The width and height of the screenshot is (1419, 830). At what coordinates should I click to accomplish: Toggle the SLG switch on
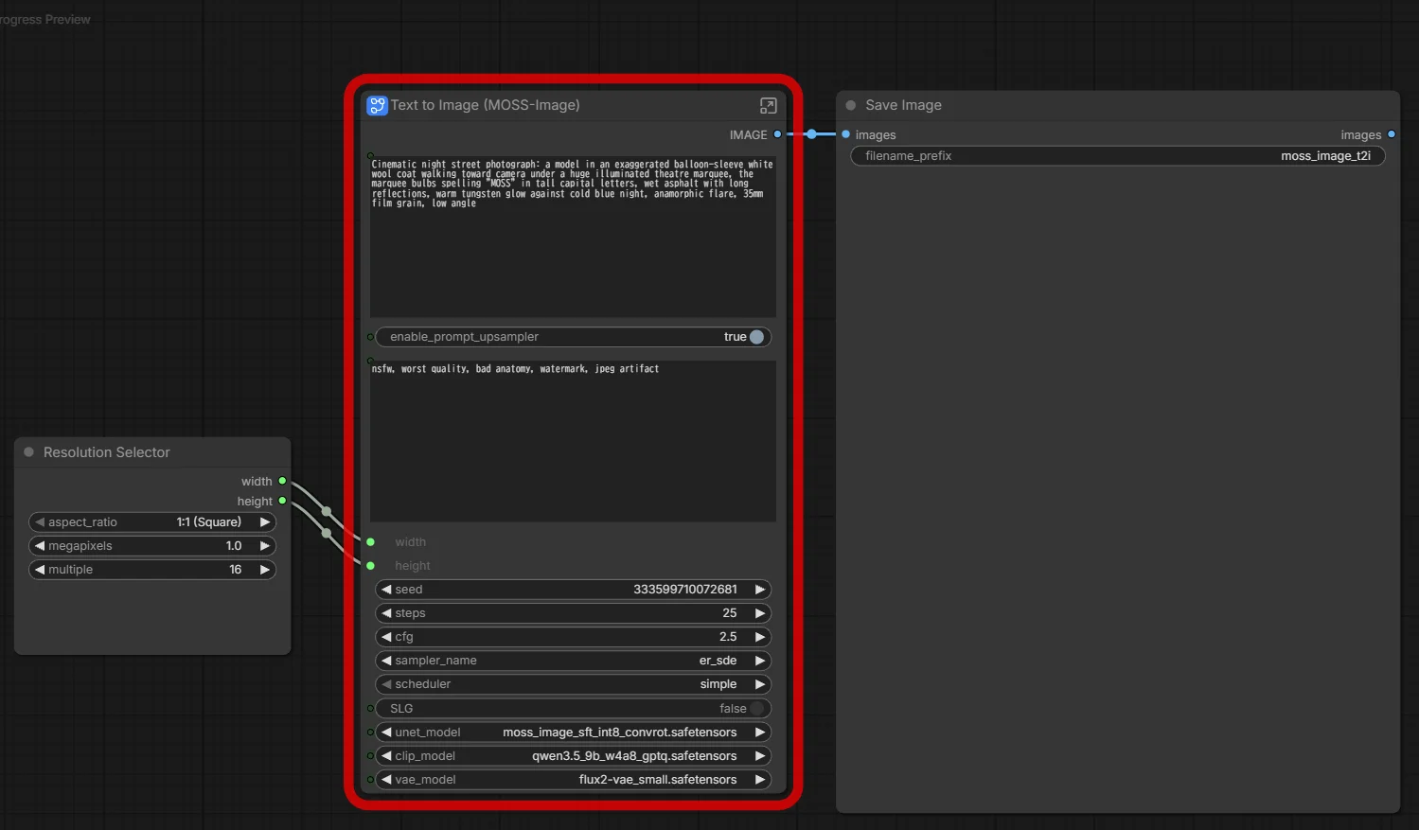(x=756, y=709)
